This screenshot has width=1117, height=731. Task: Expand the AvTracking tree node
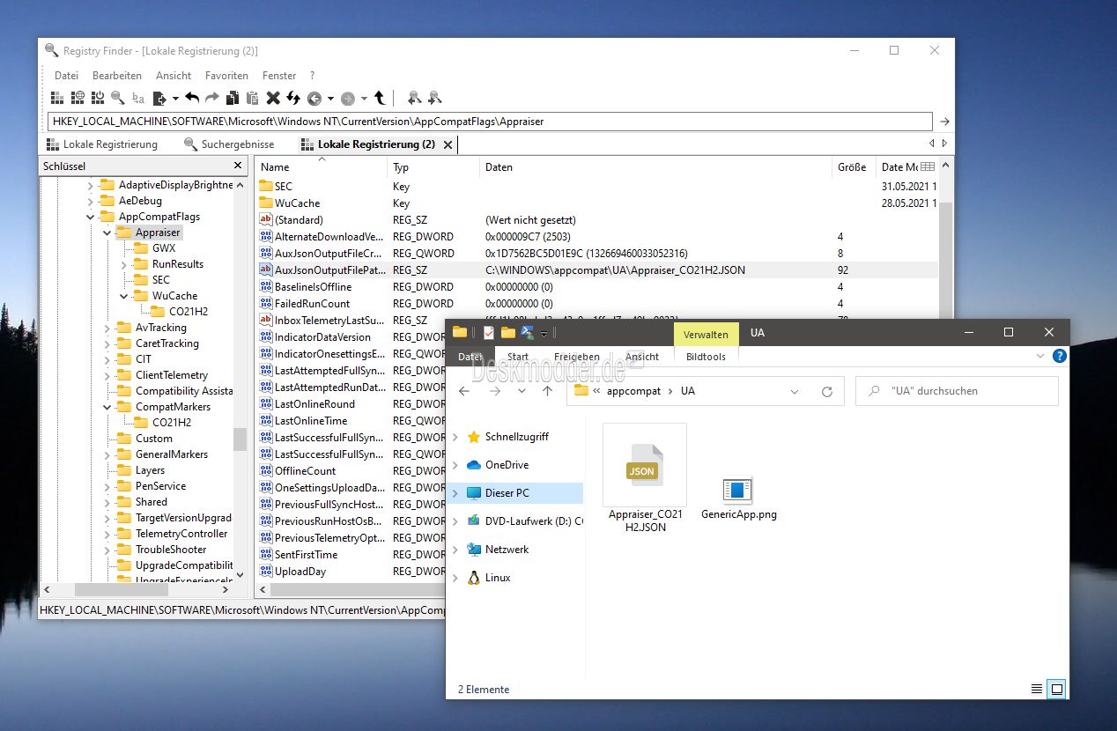[x=107, y=328]
